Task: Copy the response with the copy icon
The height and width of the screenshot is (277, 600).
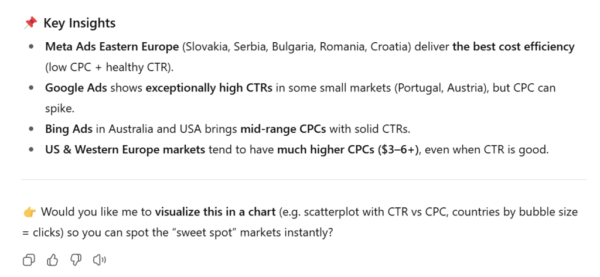Action: (29, 260)
